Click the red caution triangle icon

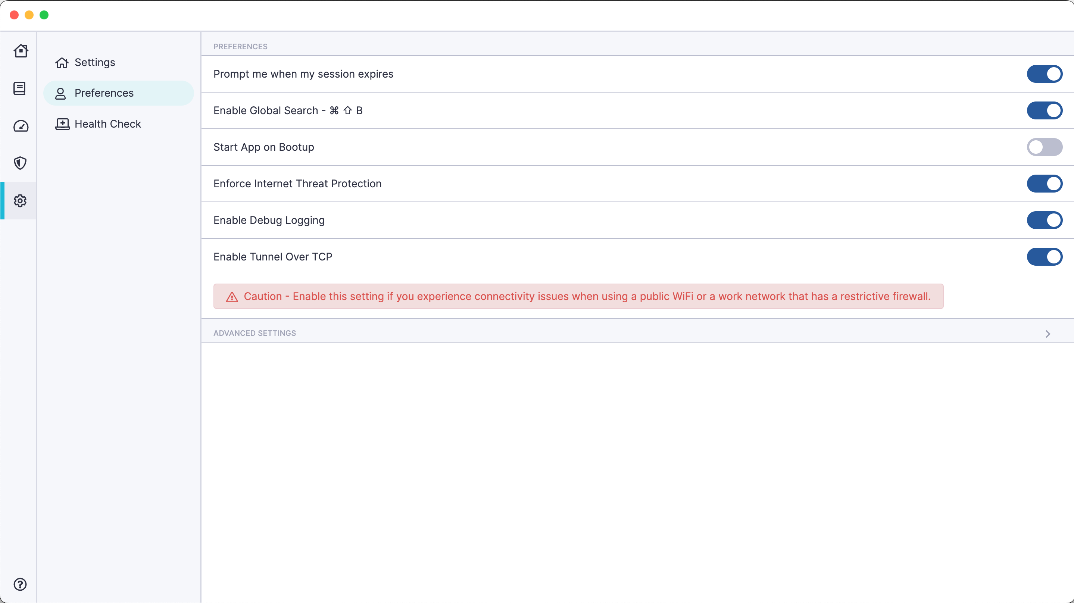pyautogui.click(x=232, y=297)
